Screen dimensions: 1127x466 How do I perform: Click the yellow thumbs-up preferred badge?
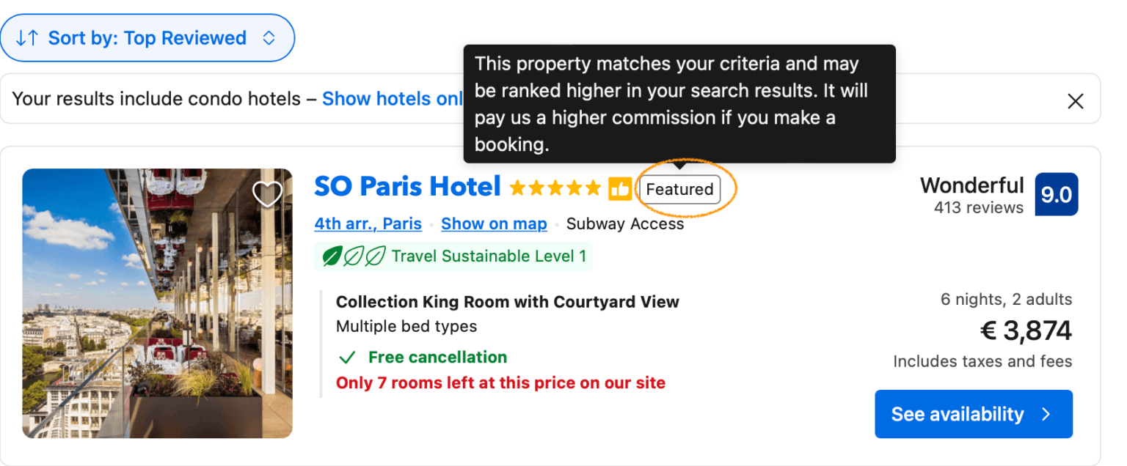tap(620, 189)
